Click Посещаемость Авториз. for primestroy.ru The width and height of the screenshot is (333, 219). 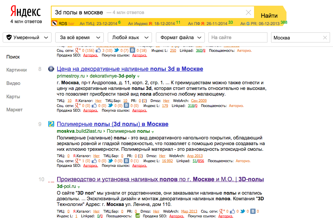236,106
